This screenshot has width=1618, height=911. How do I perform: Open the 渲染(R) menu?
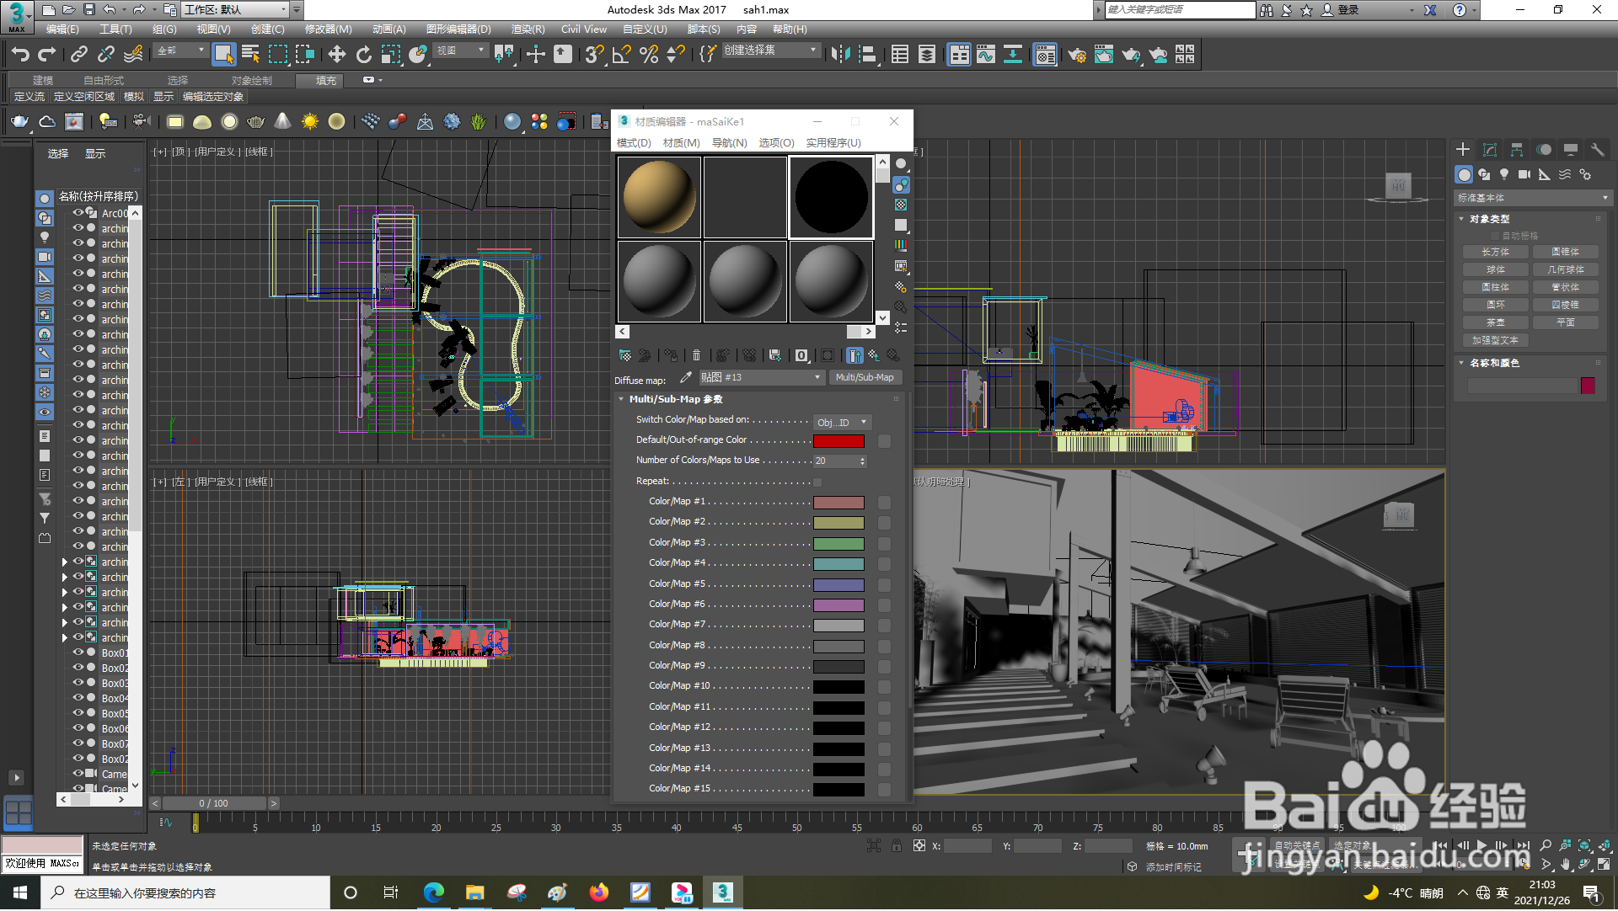[528, 29]
